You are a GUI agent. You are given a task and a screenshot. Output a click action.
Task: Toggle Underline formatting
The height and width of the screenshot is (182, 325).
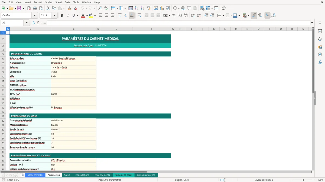73,16
